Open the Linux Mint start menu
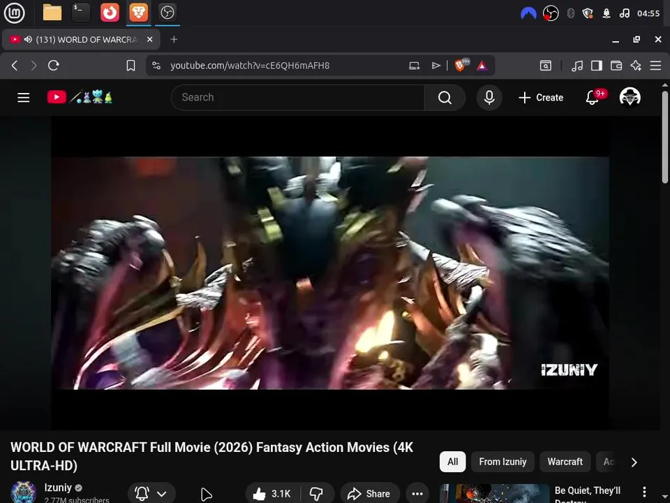The width and height of the screenshot is (670, 503). coord(14,13)
